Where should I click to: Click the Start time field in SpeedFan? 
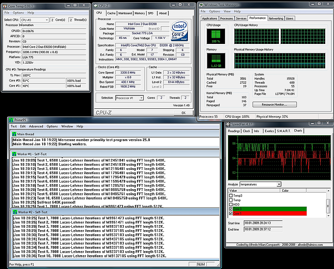pyautogui.click(x=263, y=223)
